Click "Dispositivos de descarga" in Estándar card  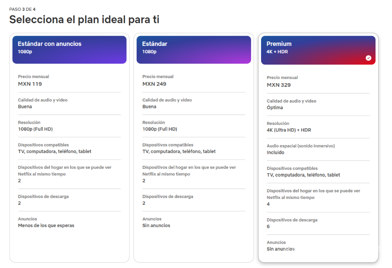coord(167,196)
